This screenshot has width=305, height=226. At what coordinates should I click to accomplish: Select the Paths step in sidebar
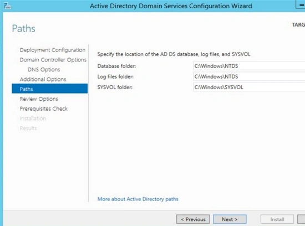click(49, 89)
